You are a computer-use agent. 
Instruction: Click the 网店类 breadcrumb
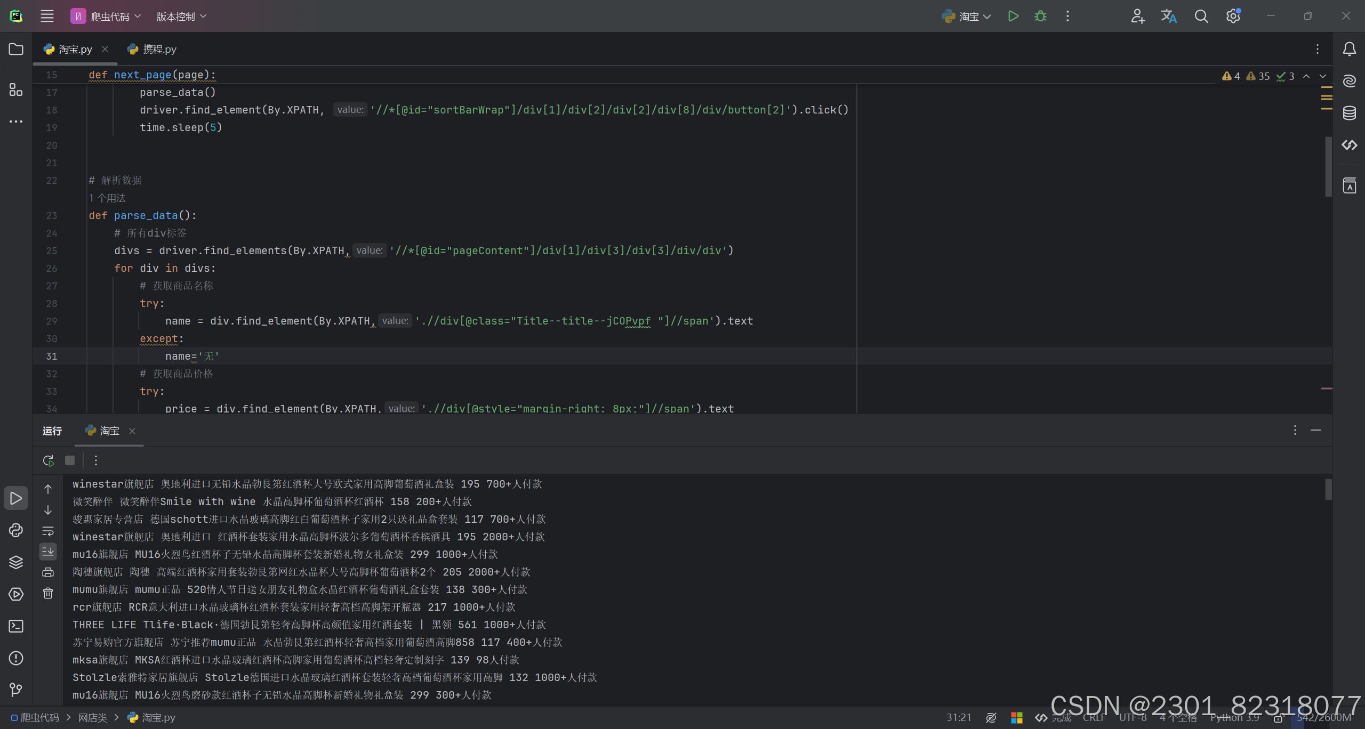point(93,718)
